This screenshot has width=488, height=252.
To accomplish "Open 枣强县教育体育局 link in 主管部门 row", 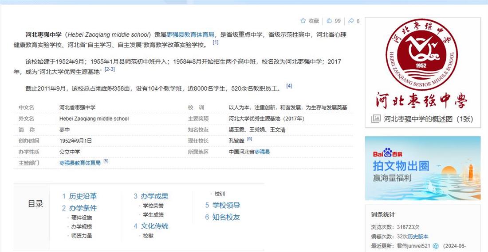I will tap(80, 163).
